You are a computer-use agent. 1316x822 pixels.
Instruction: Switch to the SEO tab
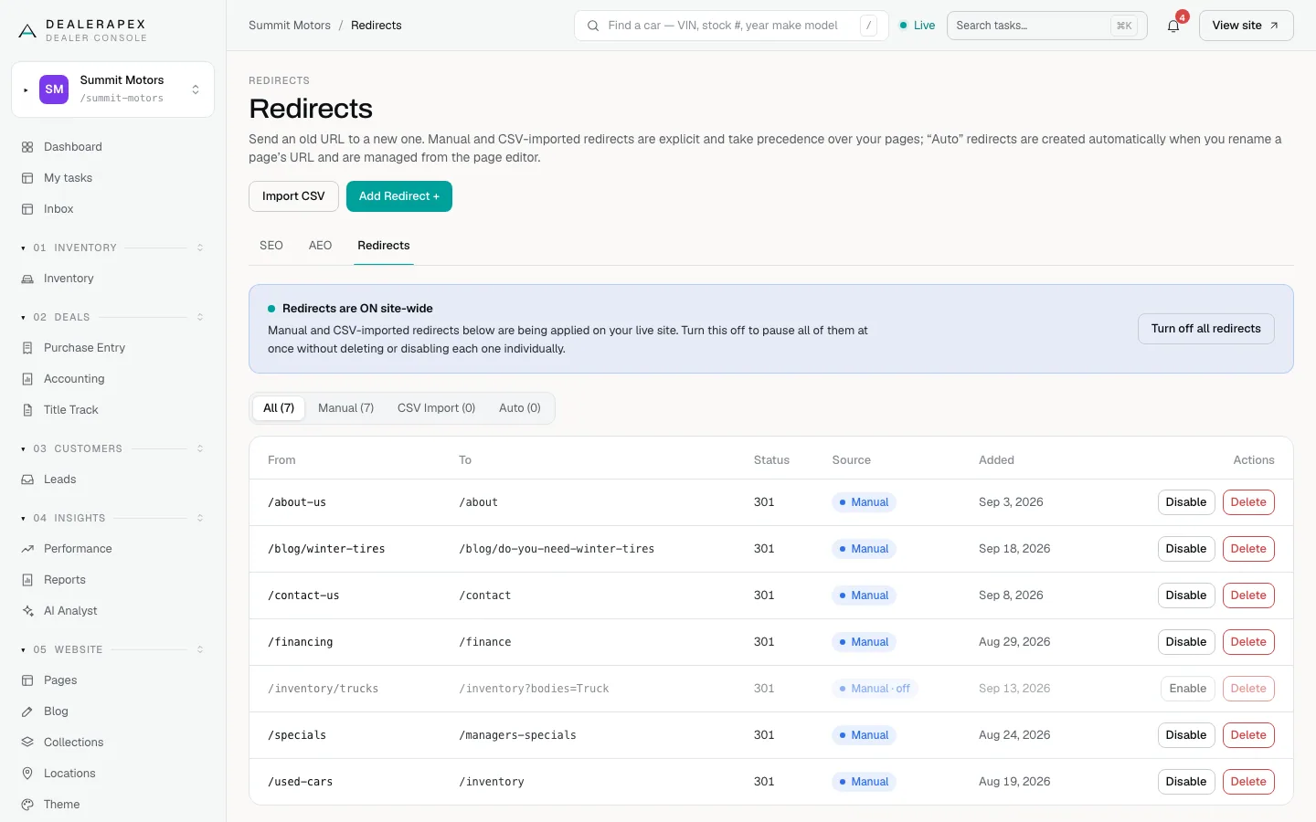(271, 246)
